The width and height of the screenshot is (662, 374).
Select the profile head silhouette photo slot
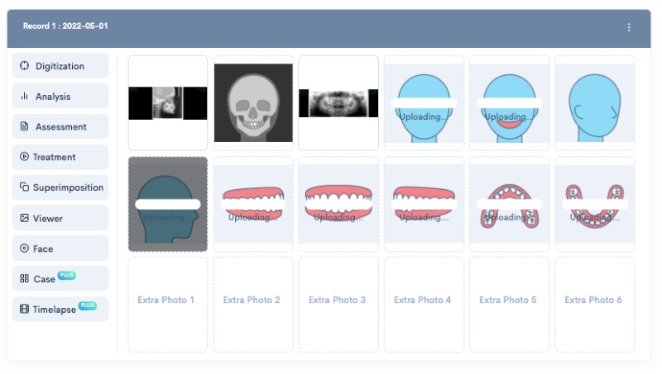(167, 204)
